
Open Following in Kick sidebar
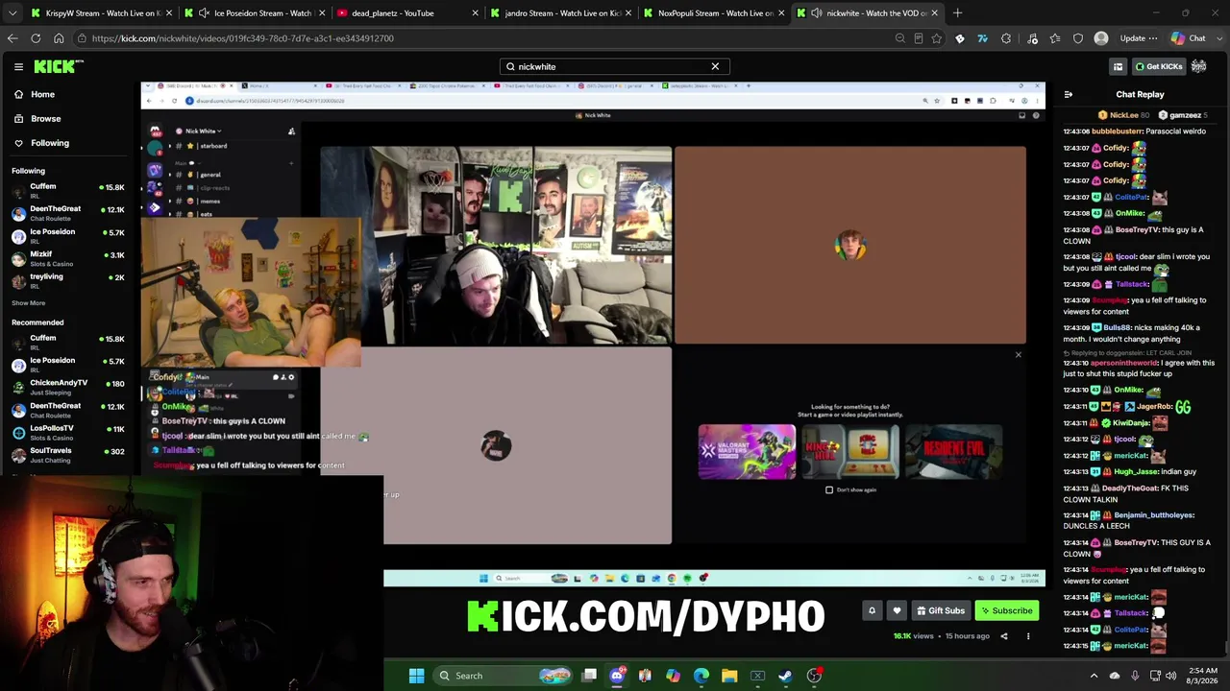[x=49, y=143]
